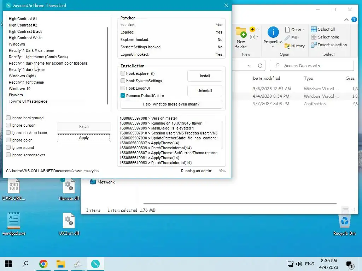
Task: Collapse the Explorer ribbon with chevron
Action: pos(346,20)
